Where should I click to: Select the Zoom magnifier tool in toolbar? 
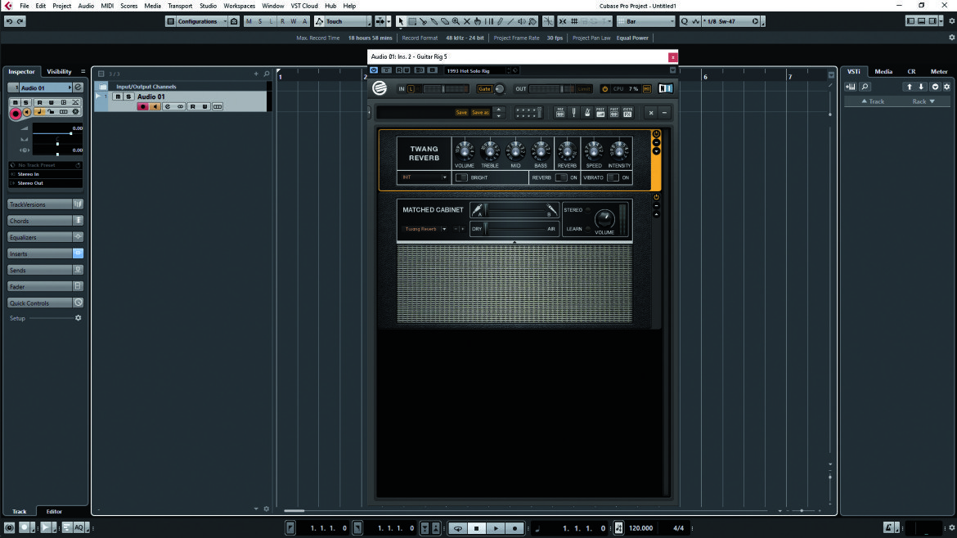456,21
